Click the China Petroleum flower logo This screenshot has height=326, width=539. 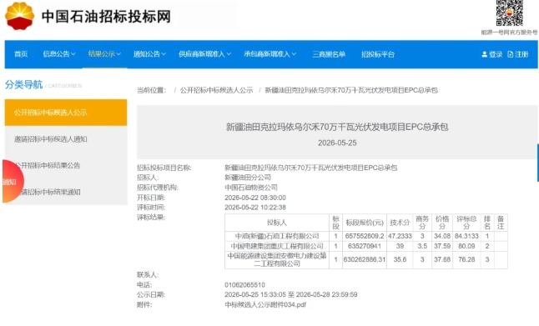pos(19,16)
